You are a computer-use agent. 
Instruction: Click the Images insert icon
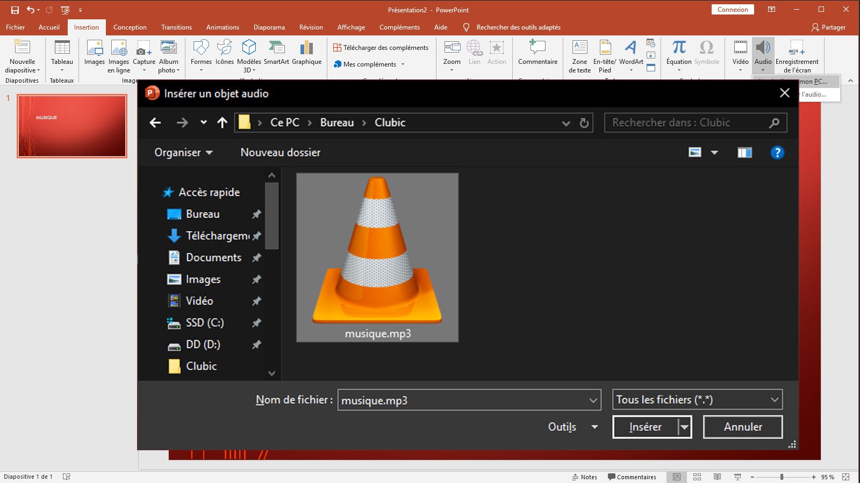[x=95, y=53]
